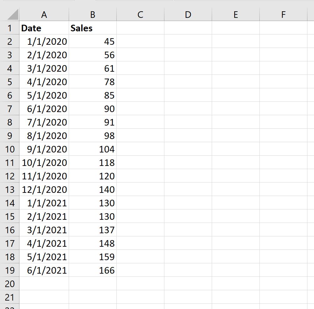Select column C header

click(x=141, y=14)
